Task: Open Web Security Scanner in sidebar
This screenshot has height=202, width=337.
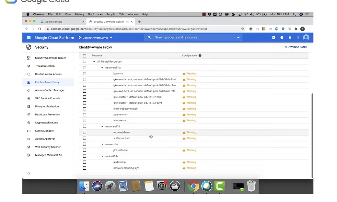Action: point(48,147)
